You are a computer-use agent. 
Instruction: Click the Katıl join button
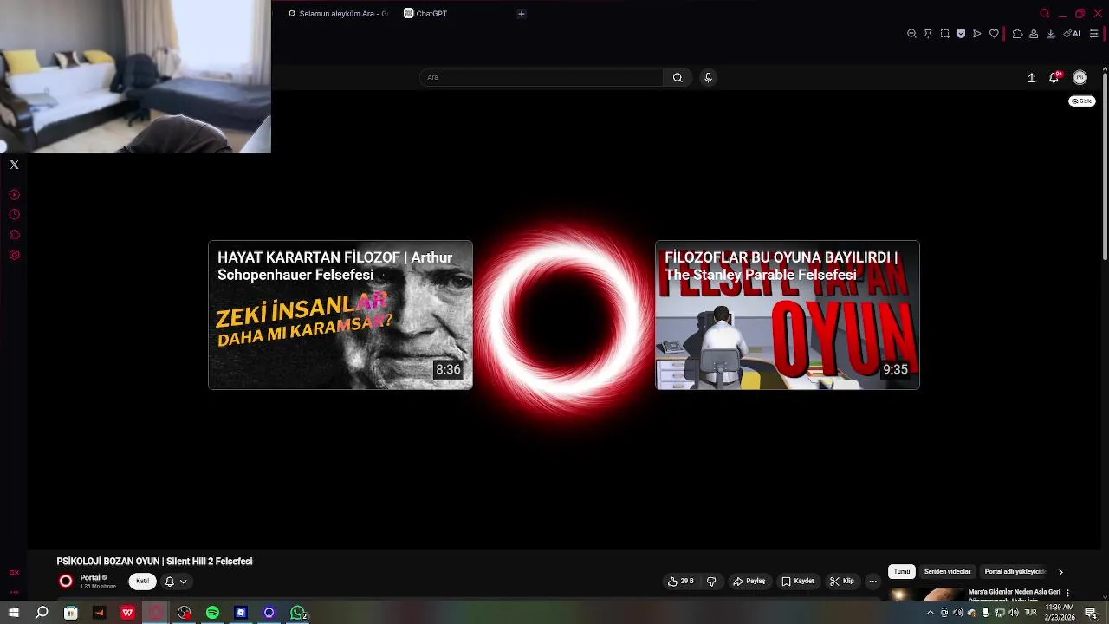tap(142, 582)
